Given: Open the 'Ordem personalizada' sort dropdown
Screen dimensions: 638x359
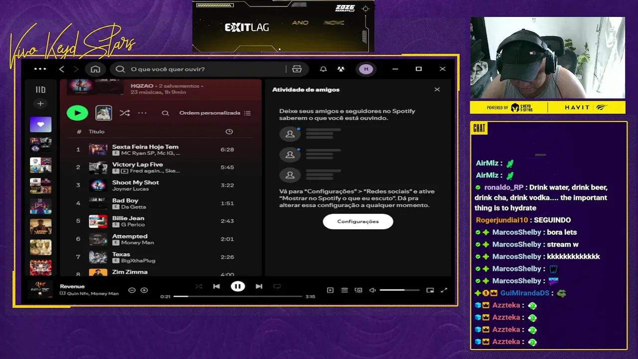Looking at the screenshot, I should [x=215, y=113].
